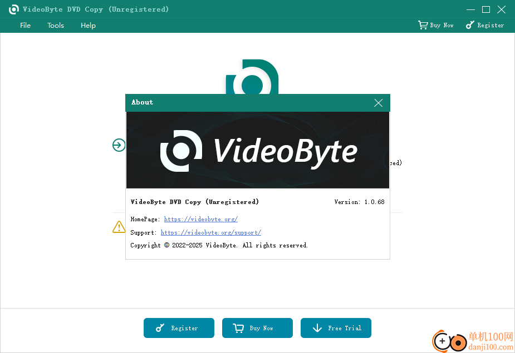Start the Free Trial
515x353 pixels.
(336, 328)
